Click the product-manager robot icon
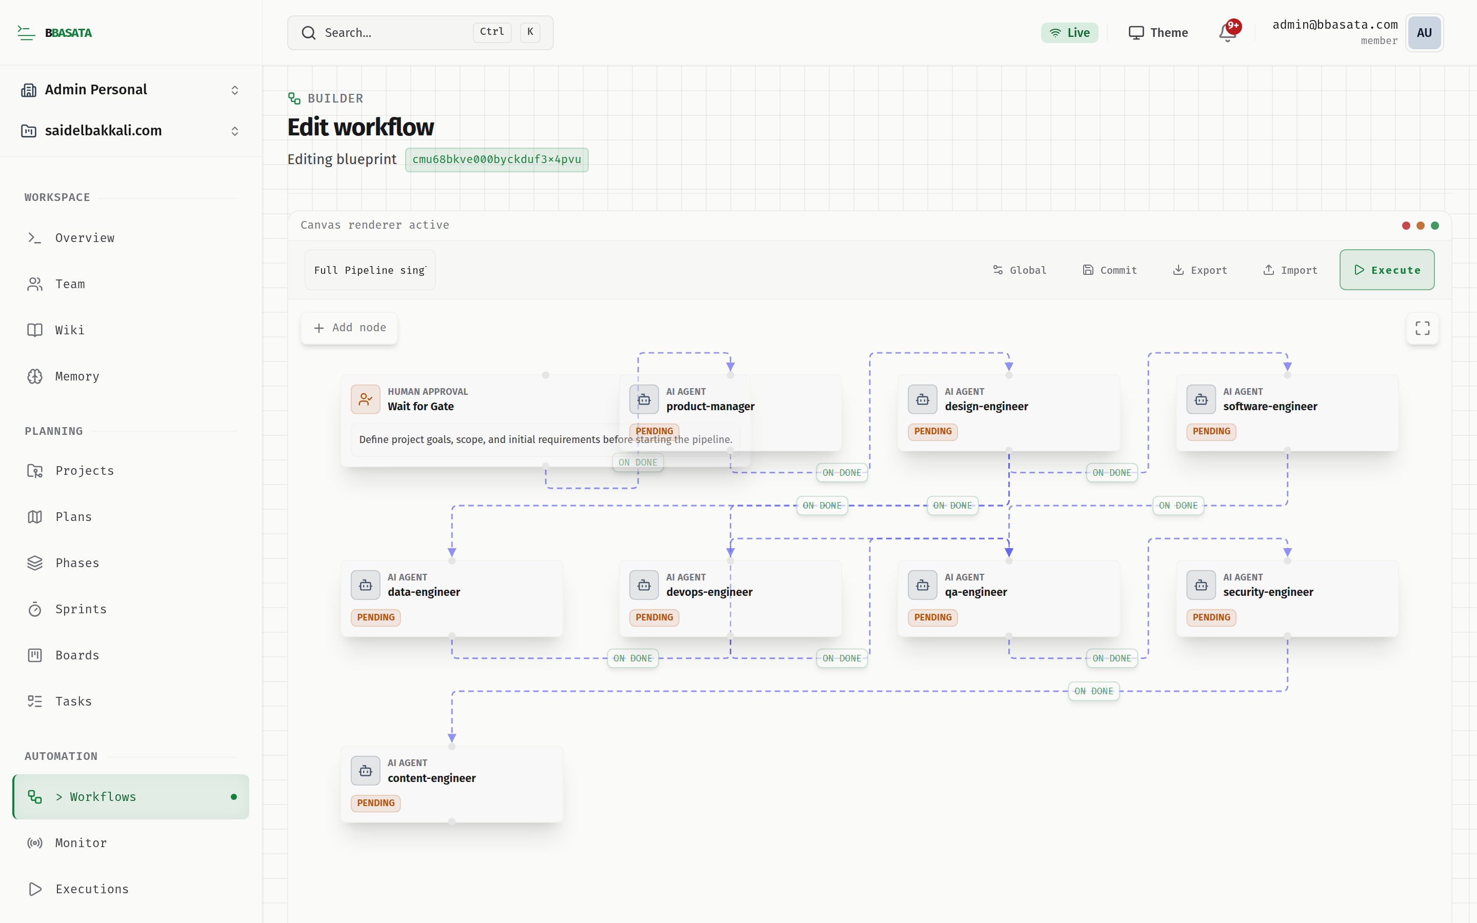This screenshot has height=923, width=1477. click(x=644, y=399)
